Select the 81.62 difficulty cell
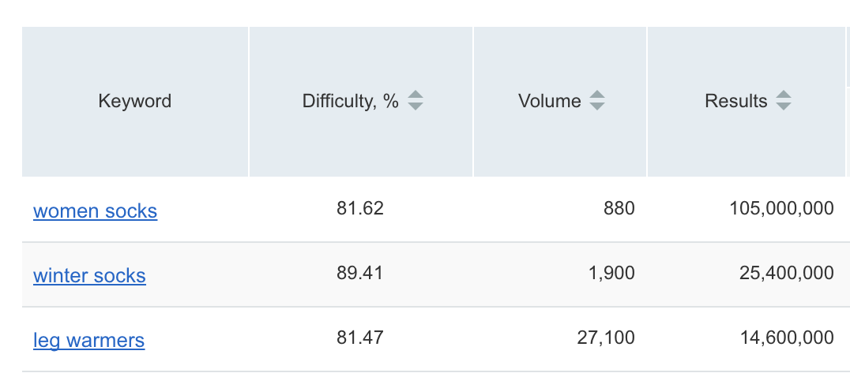This screenshot has height=388, width=850. (x=360, y=208)
